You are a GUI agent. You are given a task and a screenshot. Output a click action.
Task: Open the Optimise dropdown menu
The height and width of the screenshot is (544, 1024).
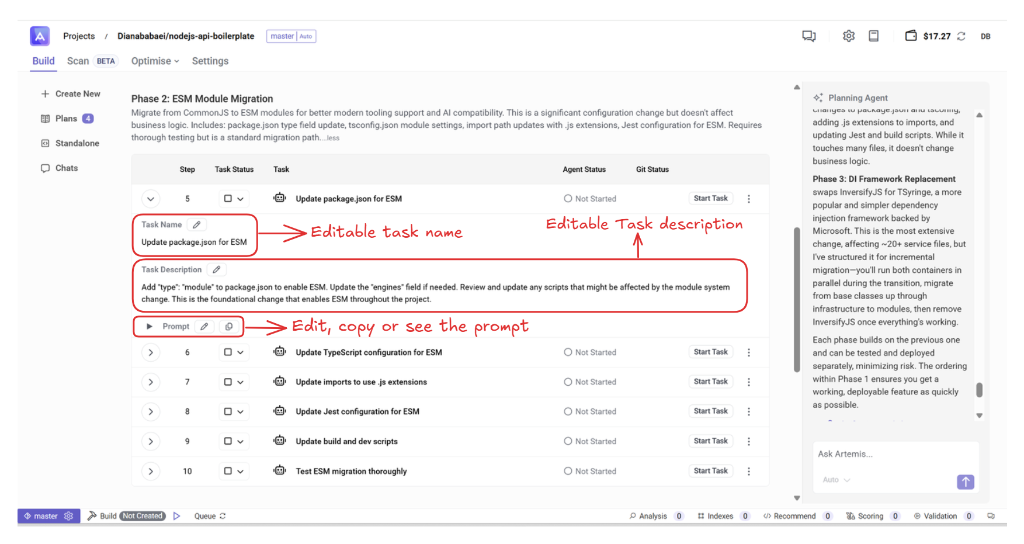(x=155, y=61)
